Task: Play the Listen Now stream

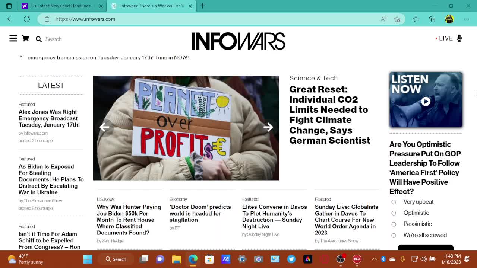Action: 426,101
